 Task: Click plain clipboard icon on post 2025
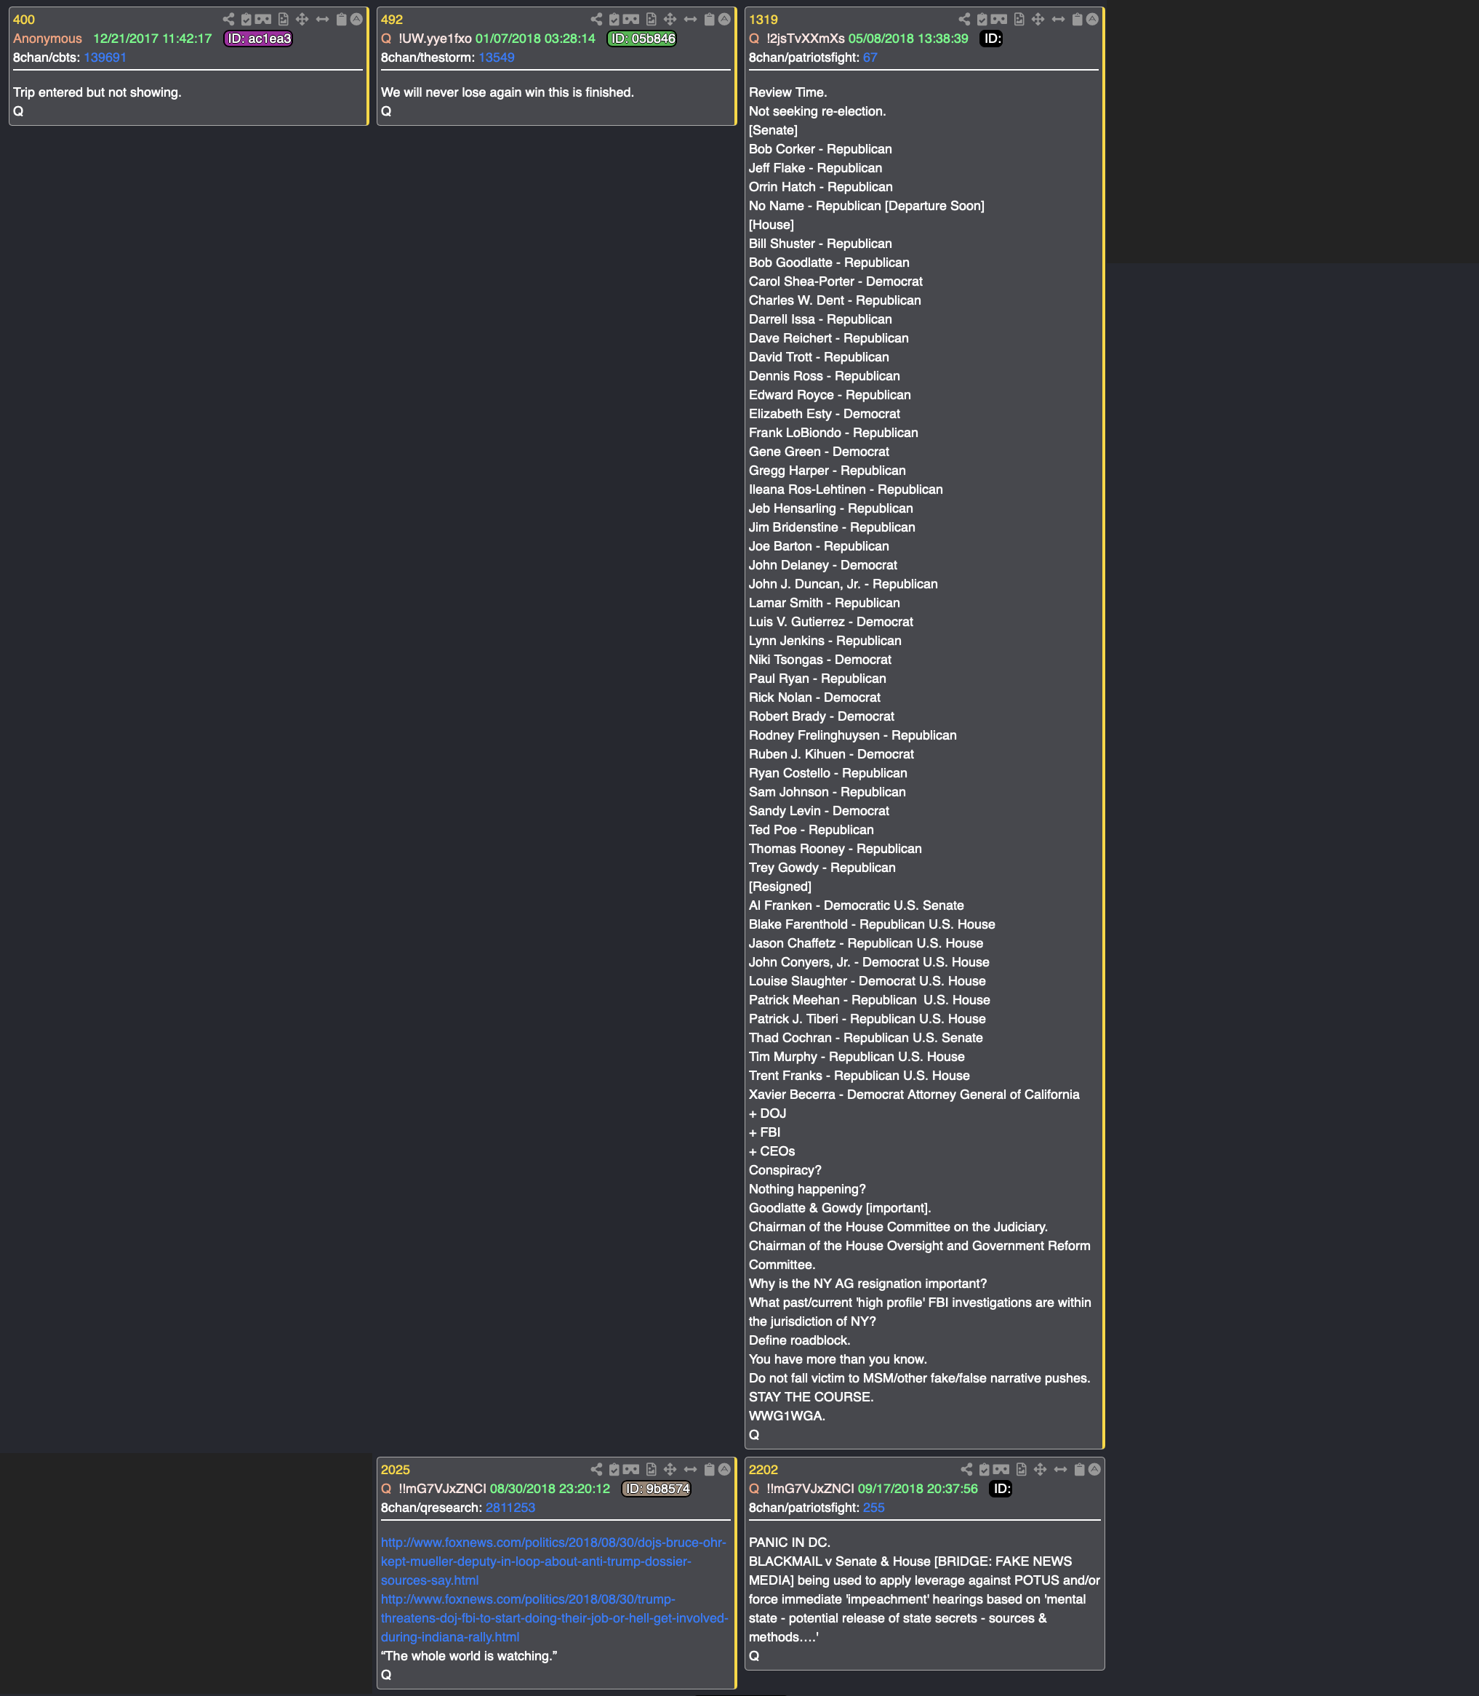pos(710,1469)
